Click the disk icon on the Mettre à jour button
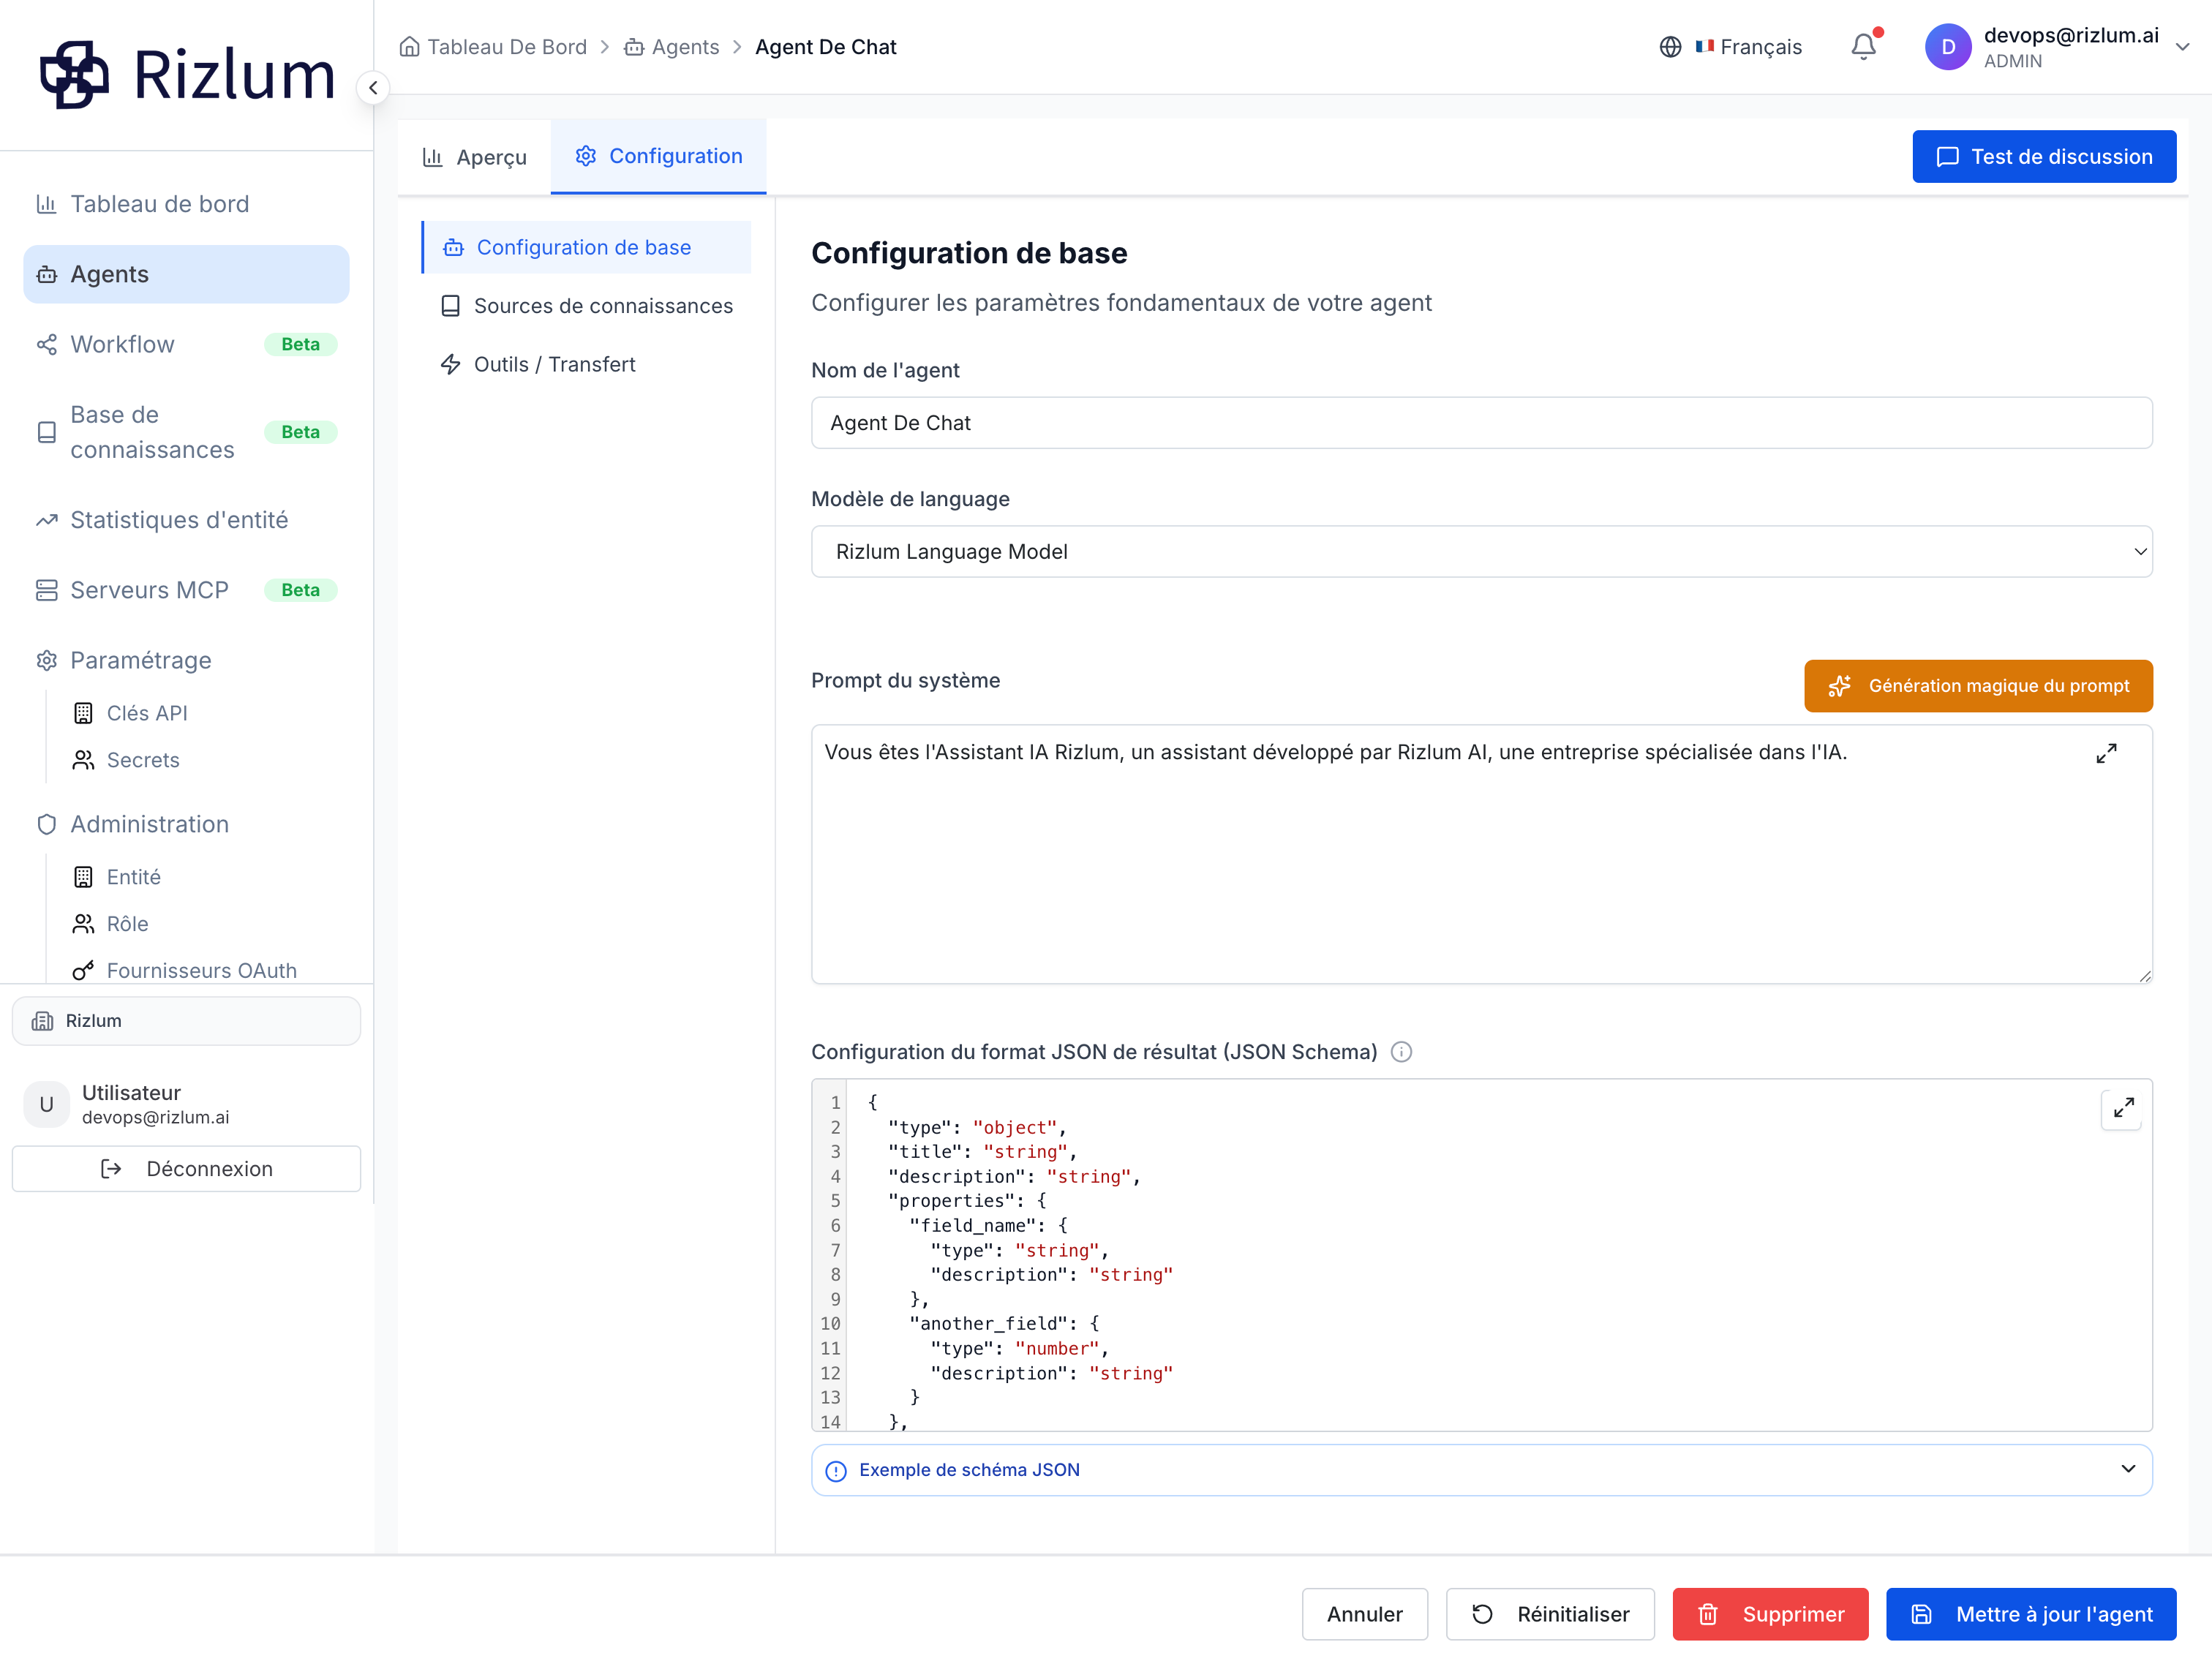The height and width of the screenshot is (1672, 2212). [1921, 1614]
